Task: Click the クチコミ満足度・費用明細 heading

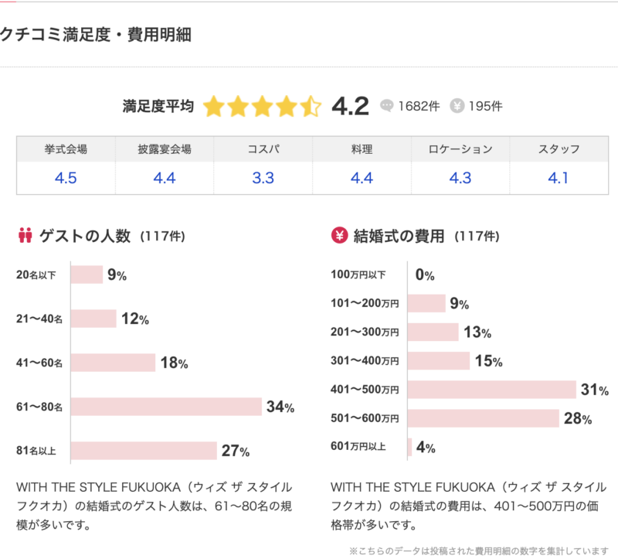Action: [96, 35]
